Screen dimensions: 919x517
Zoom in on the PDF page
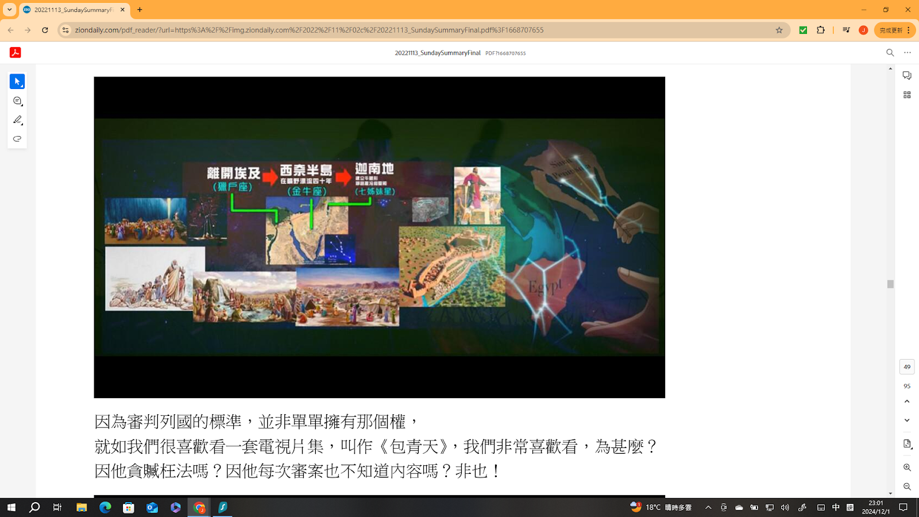click(907, 468)
